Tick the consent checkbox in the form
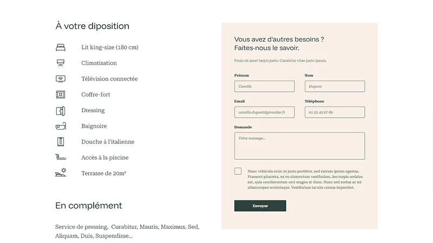 [x=238, y=171]
